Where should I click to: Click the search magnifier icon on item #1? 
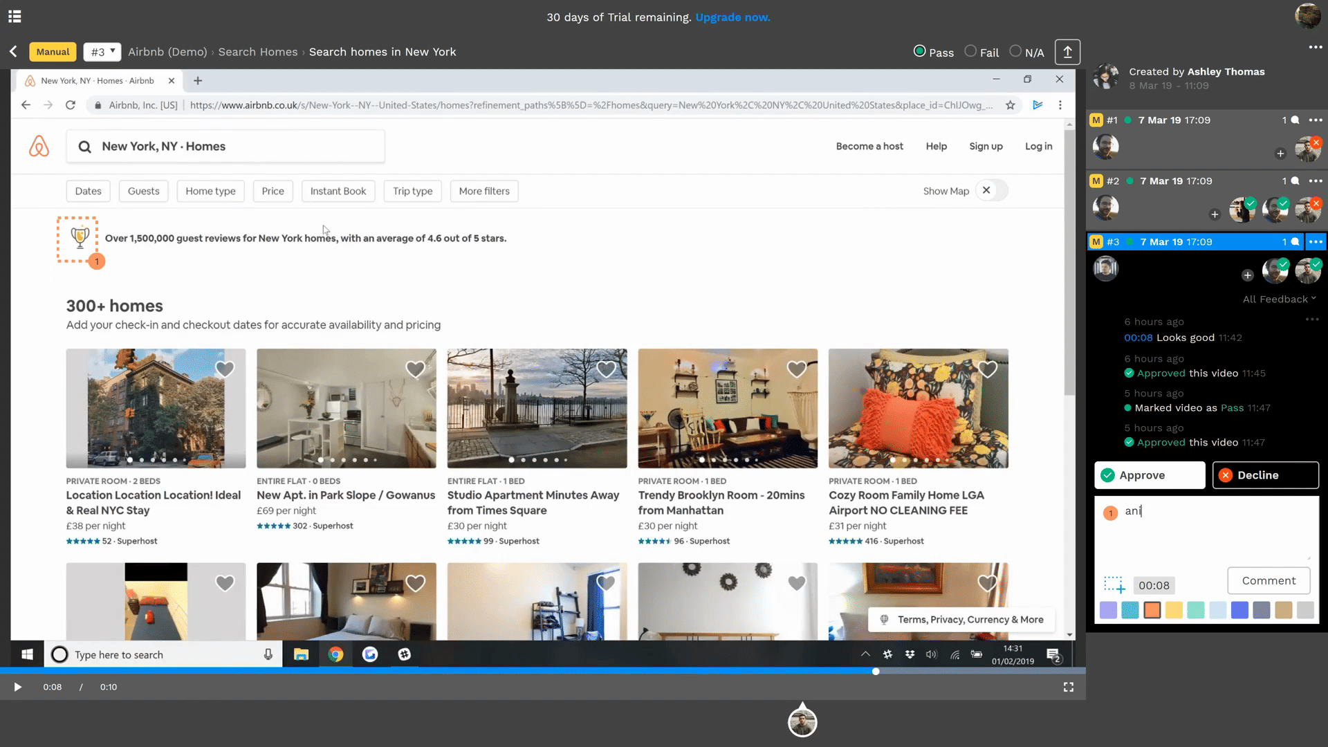coord(1295,120)
